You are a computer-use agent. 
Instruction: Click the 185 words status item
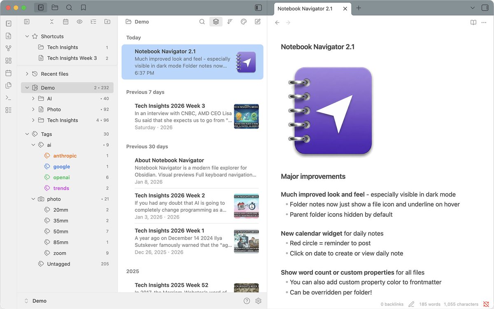[x=430, y=304]
